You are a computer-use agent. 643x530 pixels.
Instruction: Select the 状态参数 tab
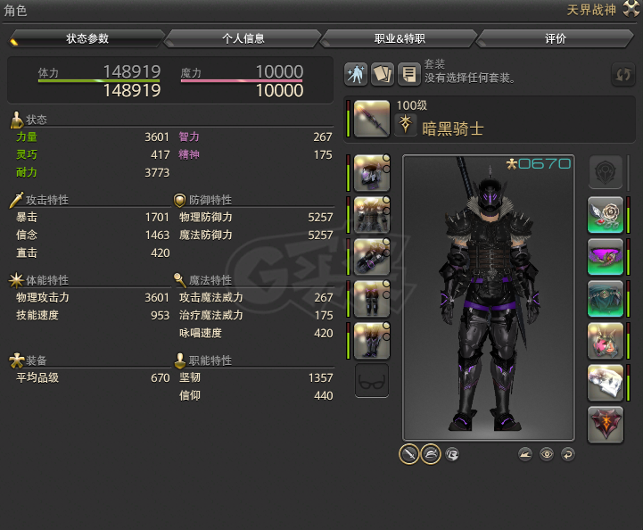87,38
